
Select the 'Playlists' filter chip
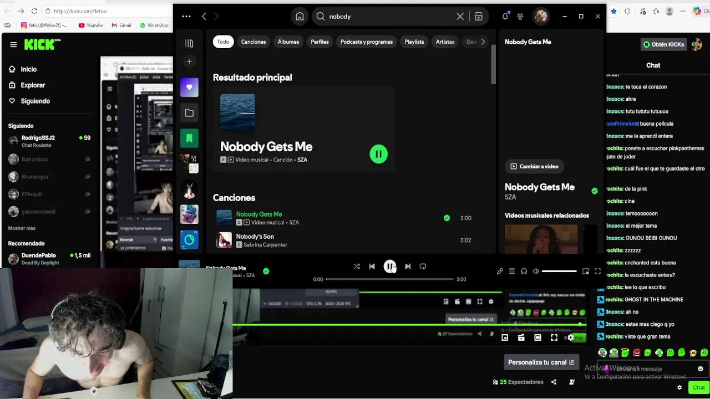414,42
